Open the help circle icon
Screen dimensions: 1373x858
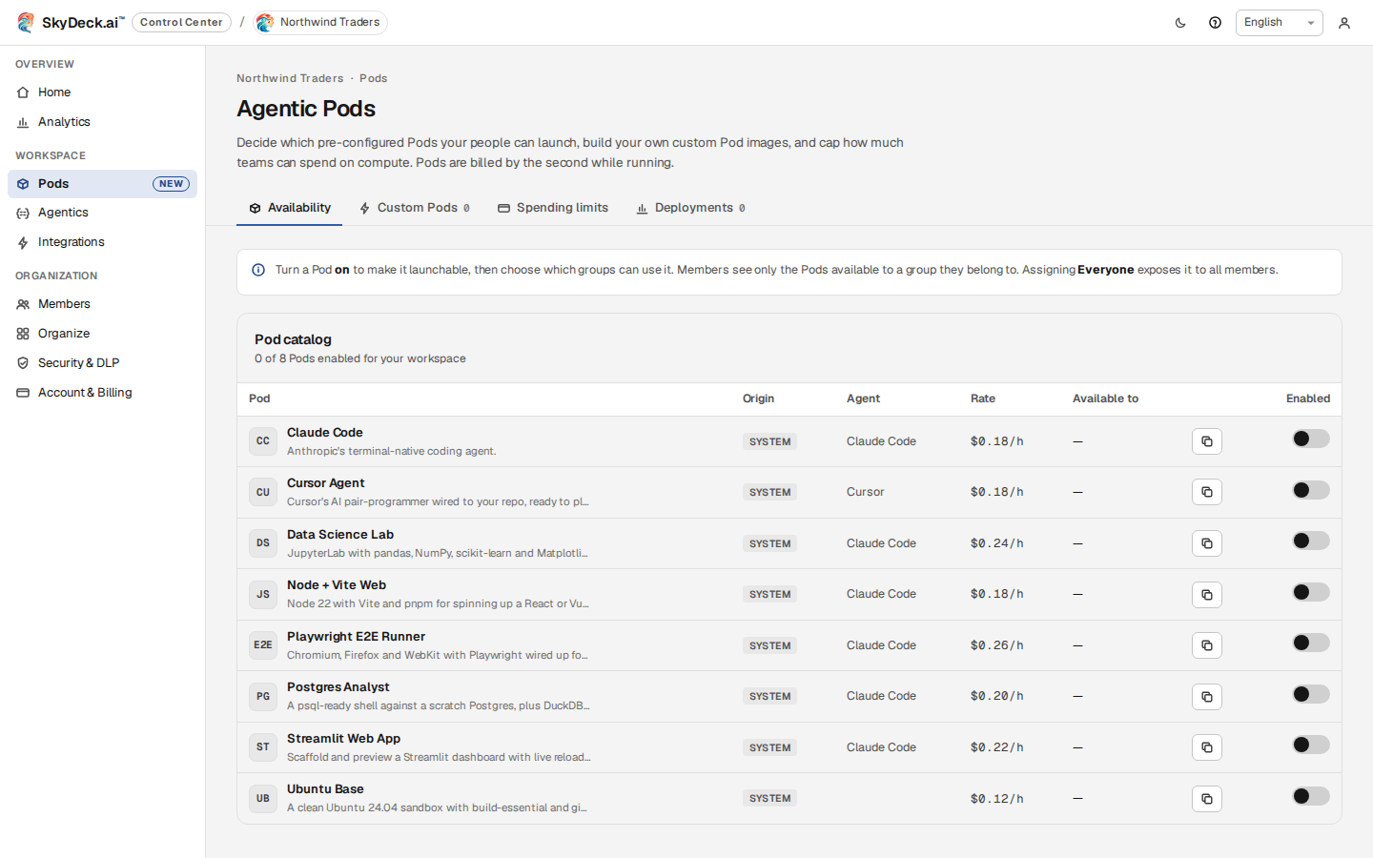[x=1215, y=23]
